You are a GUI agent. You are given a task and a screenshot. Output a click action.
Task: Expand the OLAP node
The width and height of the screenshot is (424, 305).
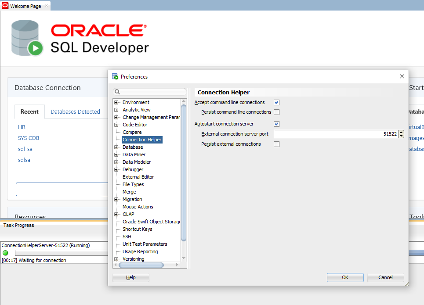[116, 214]
